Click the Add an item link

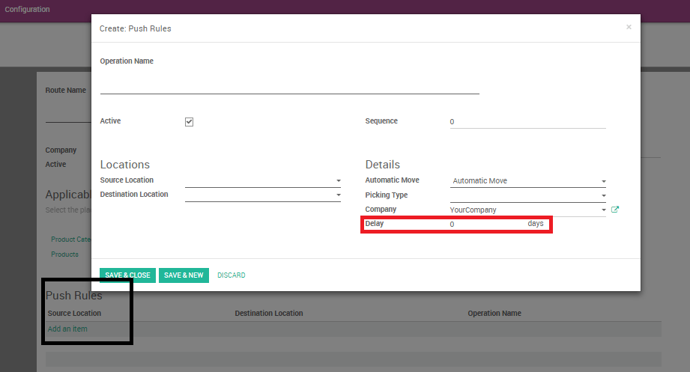(x=67, y=329)
